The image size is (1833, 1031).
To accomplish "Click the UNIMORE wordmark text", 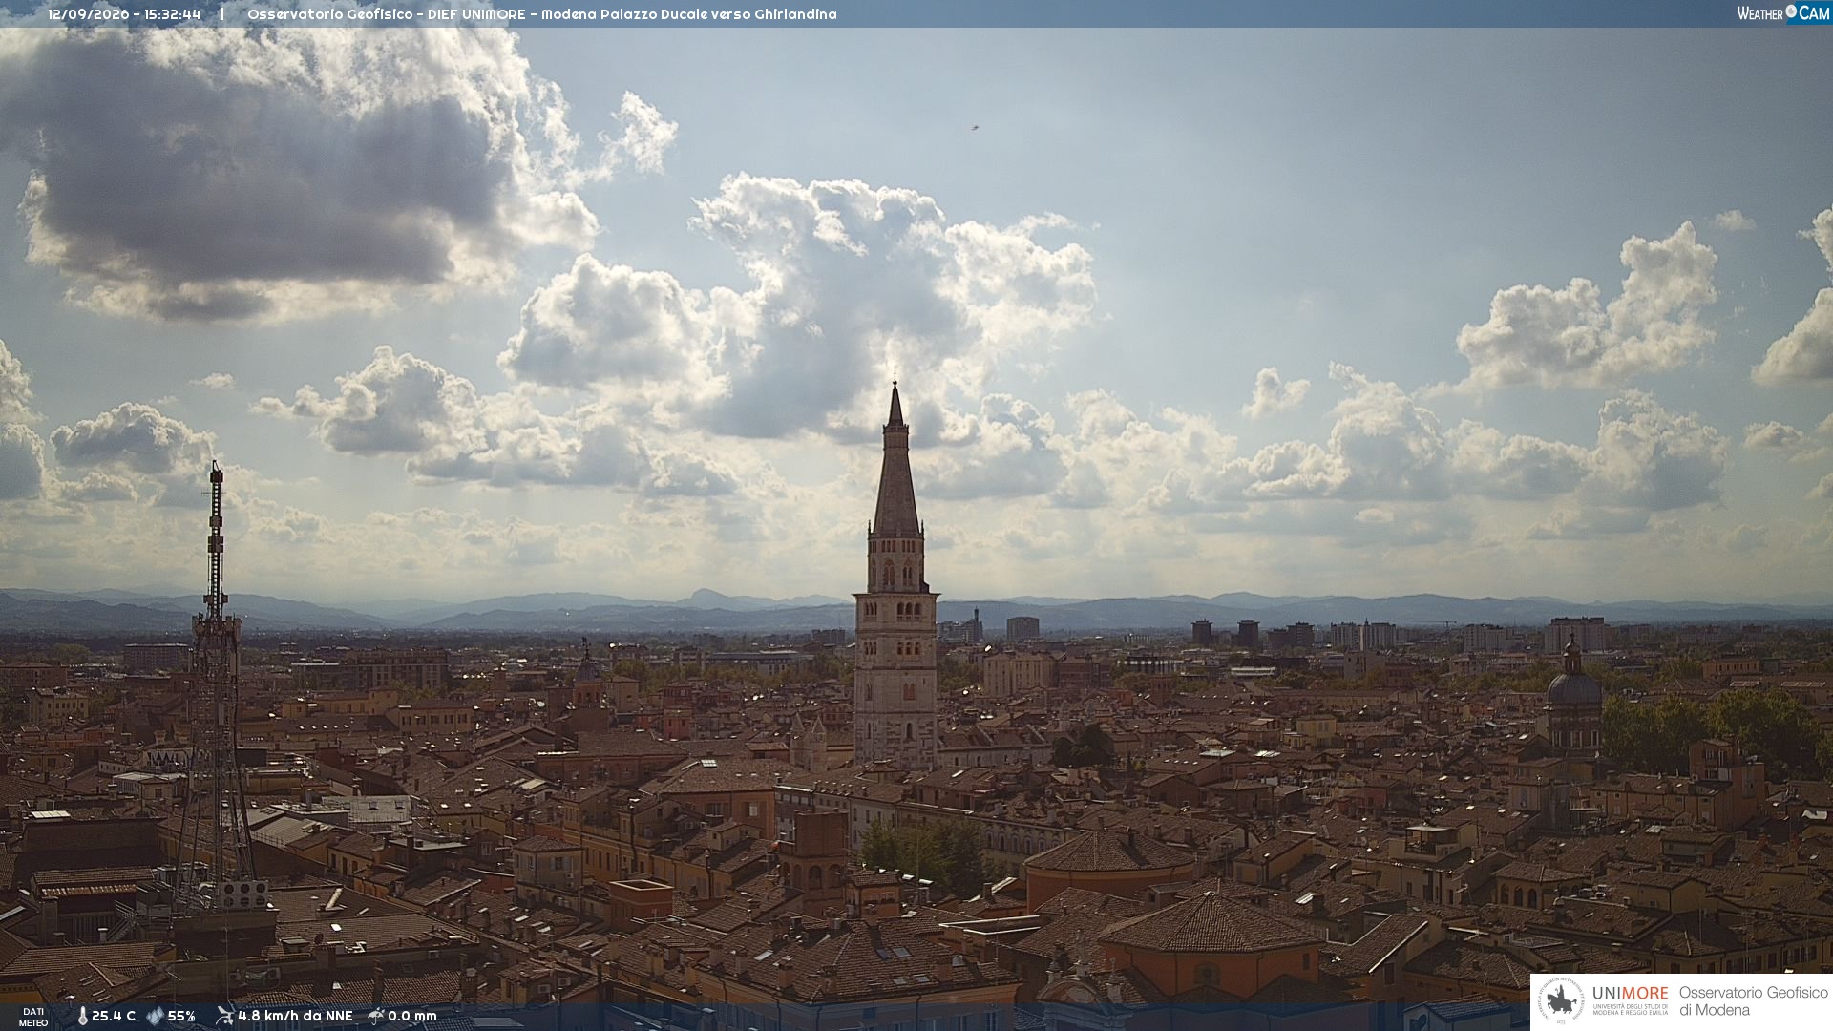I will coord(1630,993).
